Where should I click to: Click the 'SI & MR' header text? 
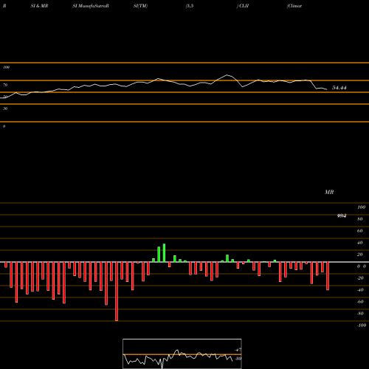click(x=39, y=6)
